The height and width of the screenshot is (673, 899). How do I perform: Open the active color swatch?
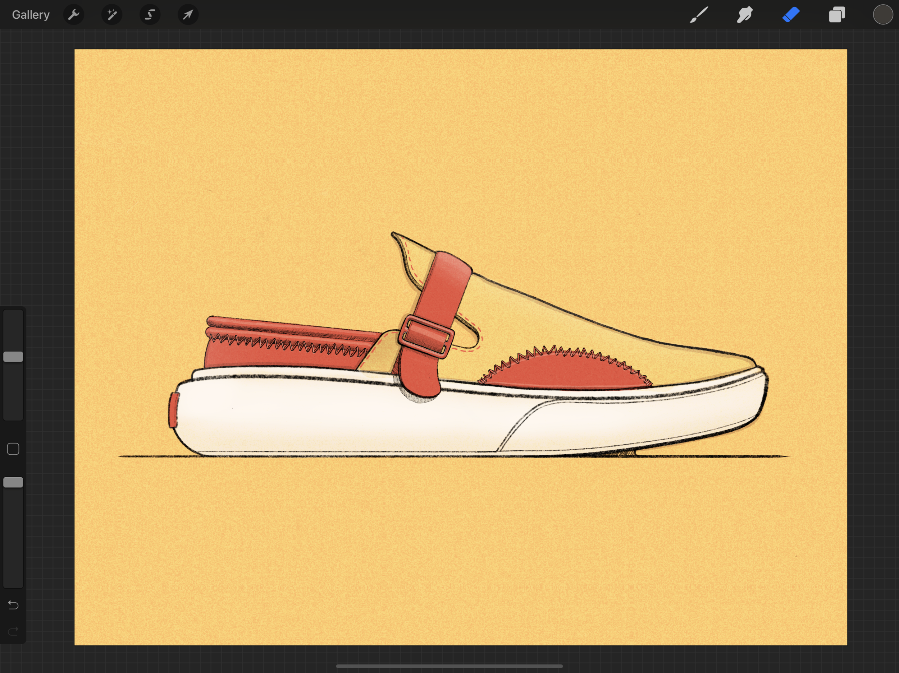(x=882, y=15)
